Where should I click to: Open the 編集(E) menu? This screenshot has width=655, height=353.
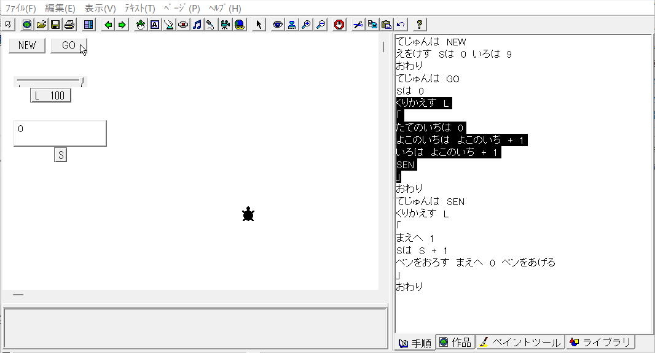(60, 9)
